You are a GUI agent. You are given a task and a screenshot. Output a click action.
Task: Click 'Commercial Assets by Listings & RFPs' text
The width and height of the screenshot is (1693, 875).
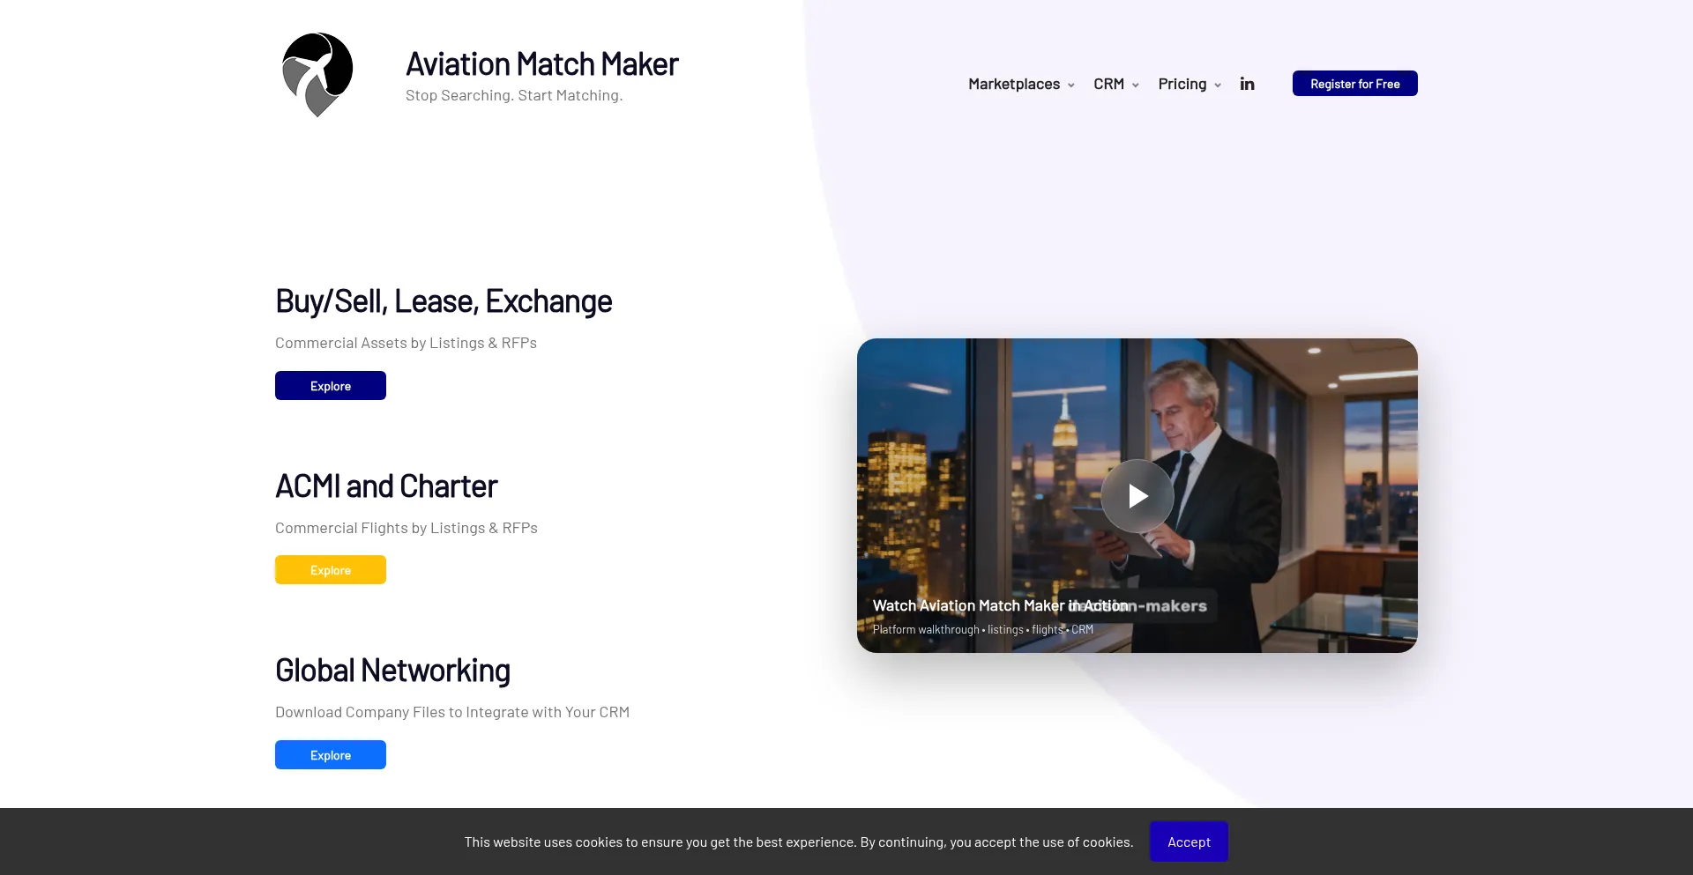click(406, 343)
